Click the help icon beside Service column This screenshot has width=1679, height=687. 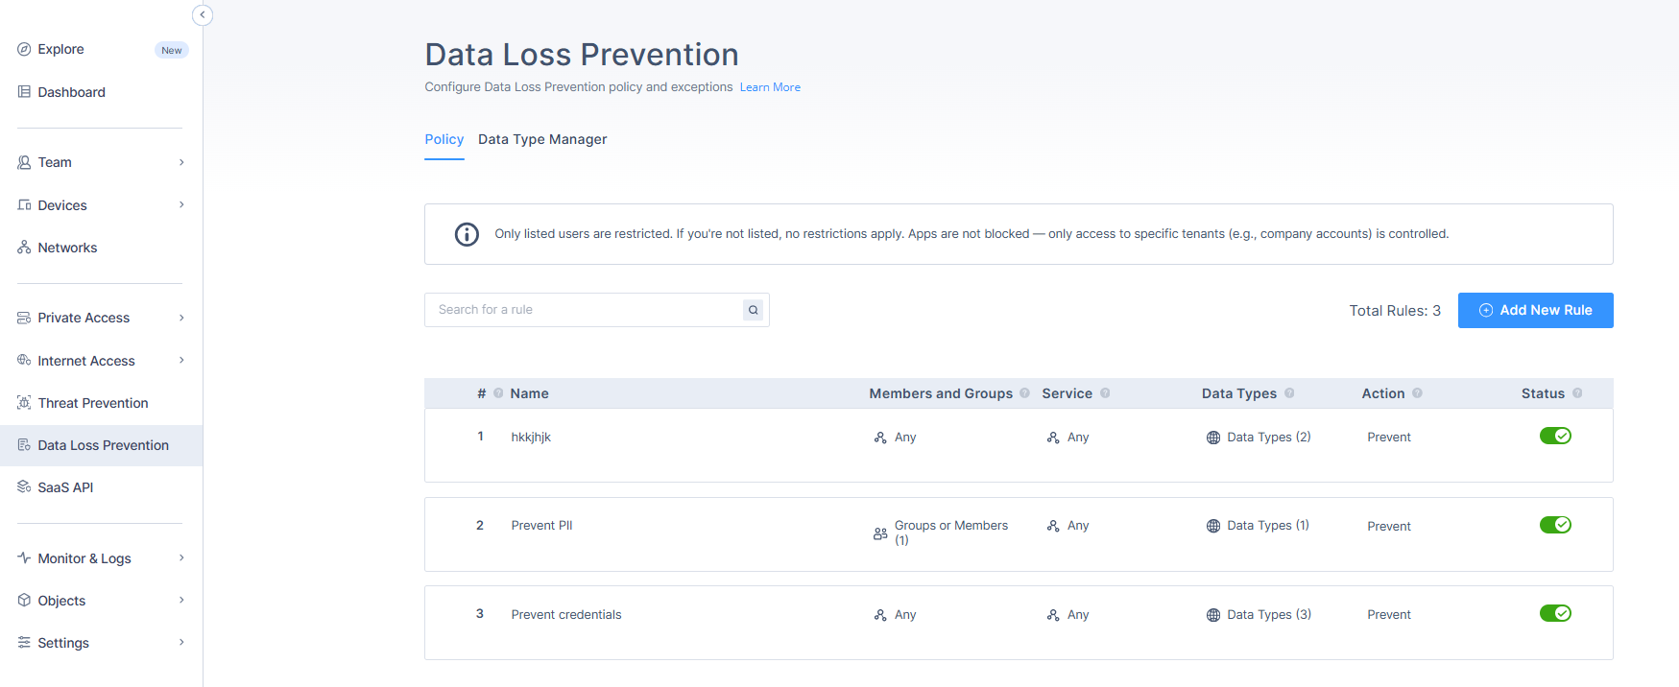coord(1105,393)
